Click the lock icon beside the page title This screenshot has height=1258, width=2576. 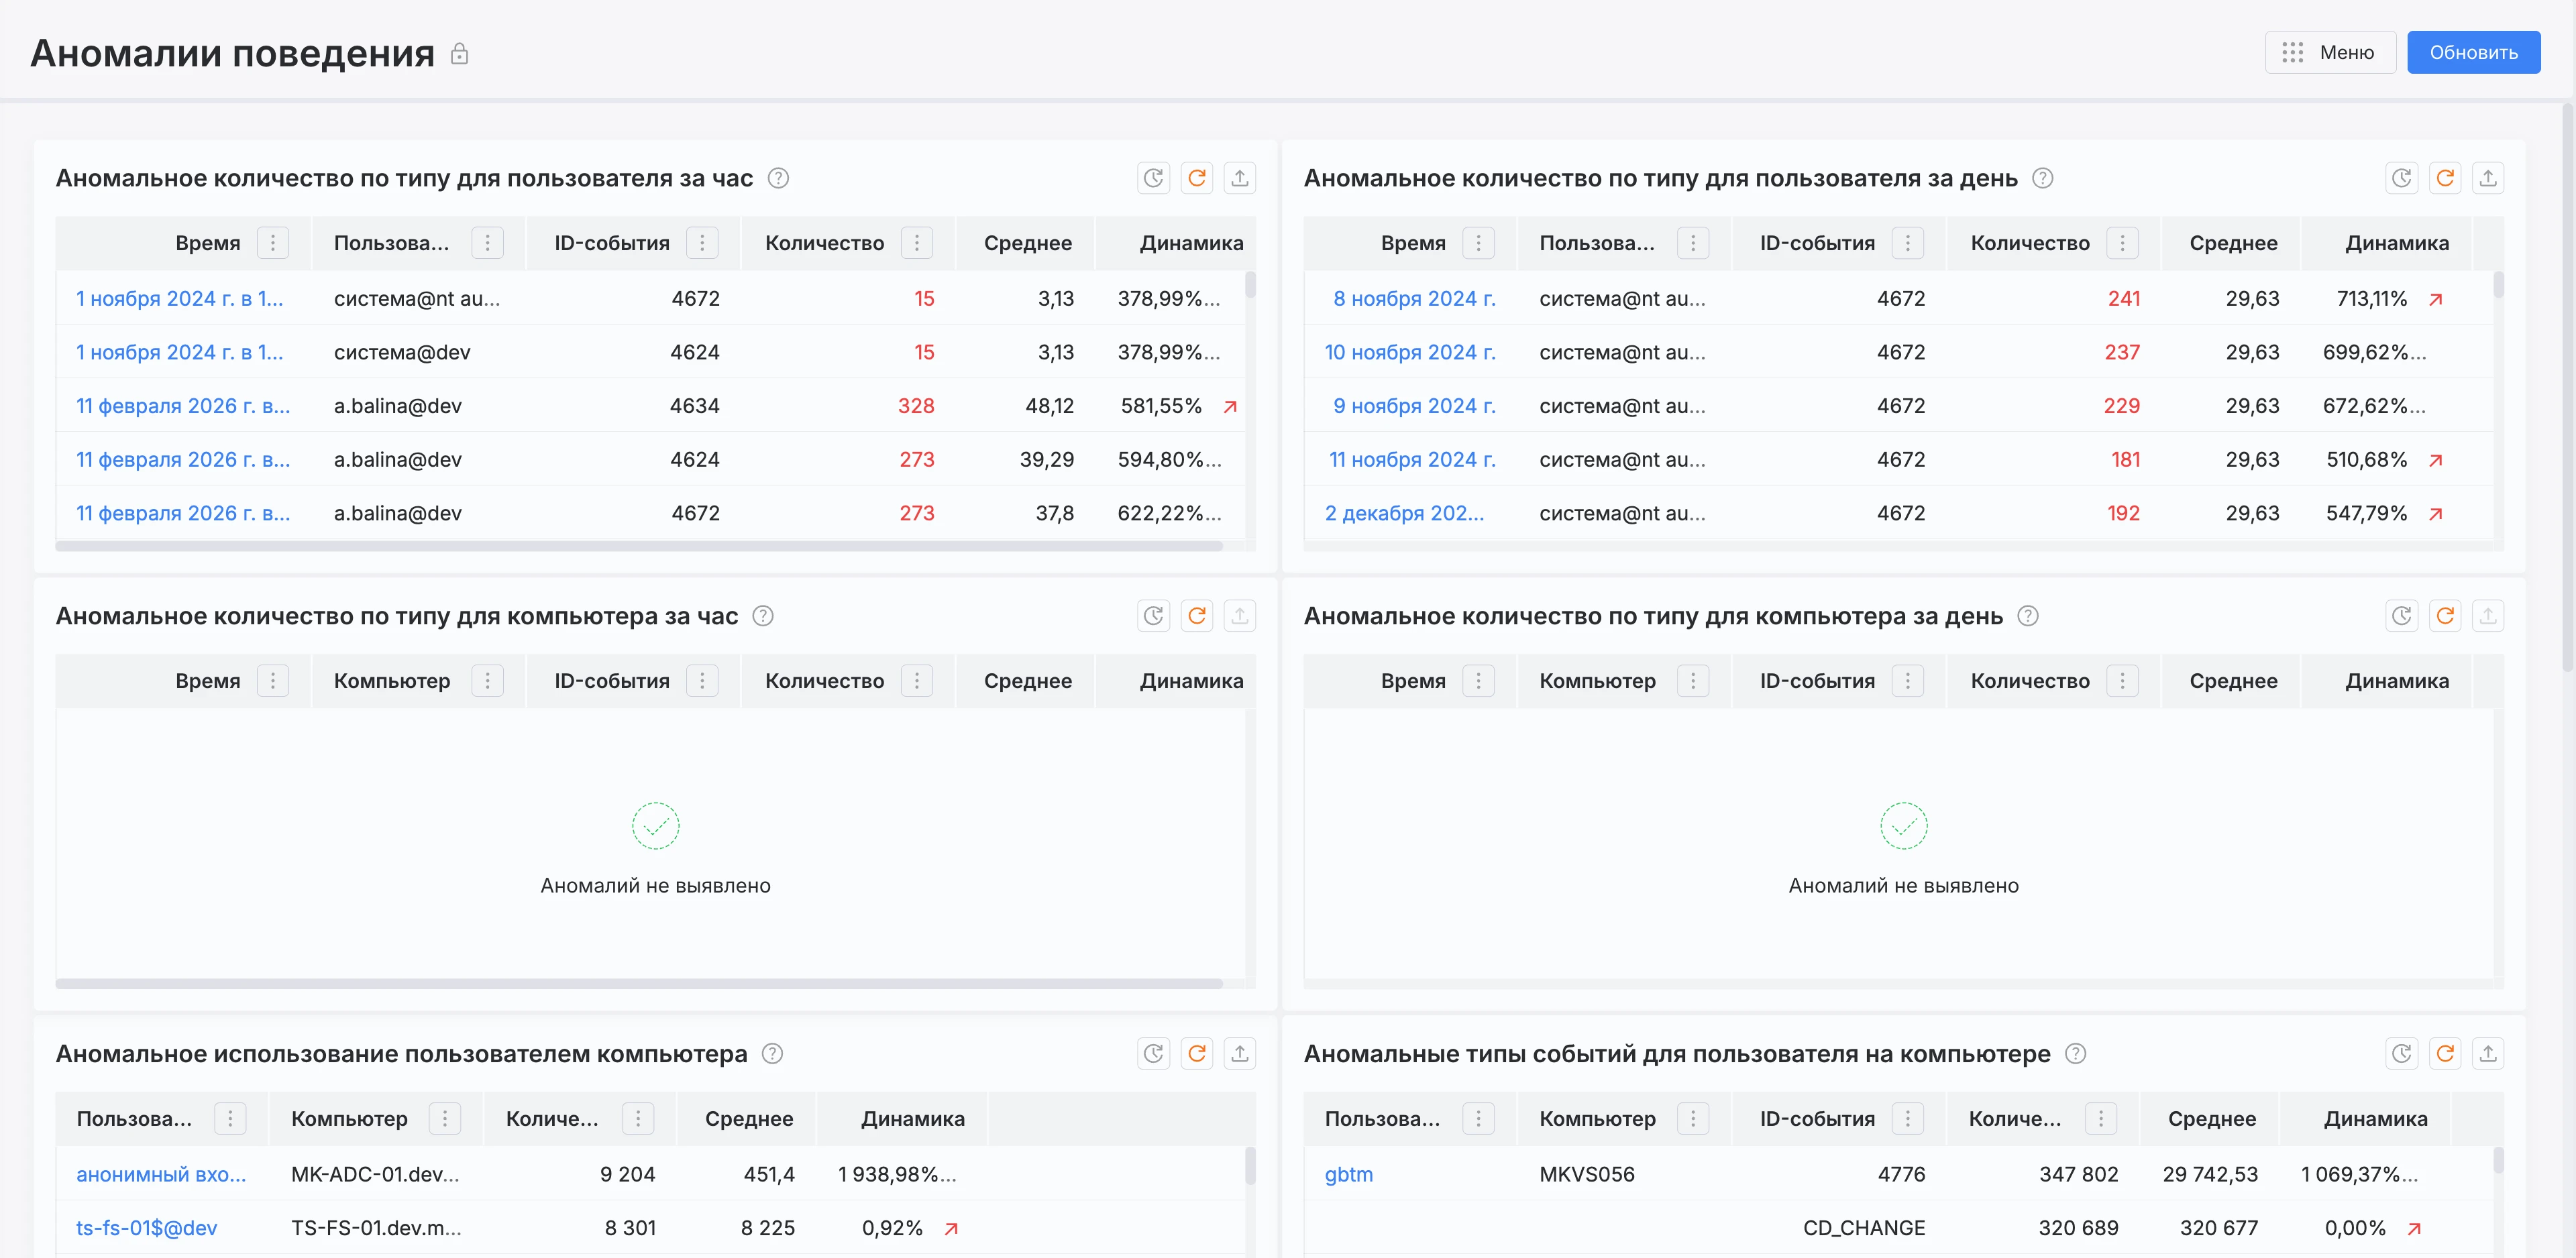point(459,53)
